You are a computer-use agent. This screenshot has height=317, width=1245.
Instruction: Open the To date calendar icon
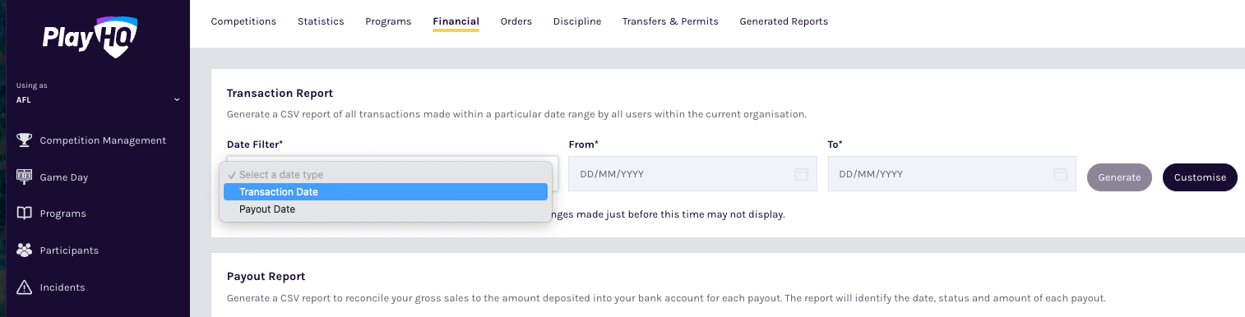1061,174
